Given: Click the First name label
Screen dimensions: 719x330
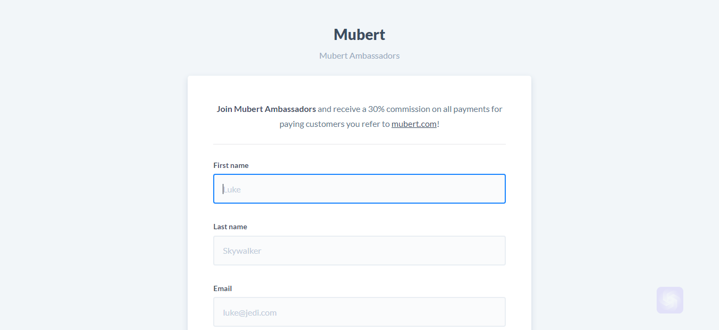Looking at the screenshot, I should 231,165.
